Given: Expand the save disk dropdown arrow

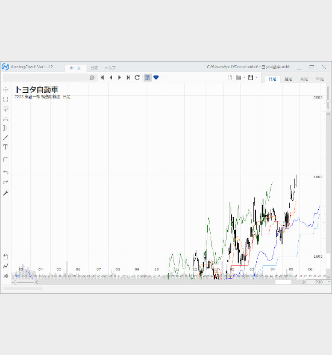Looking at the screenshot, I should [256, 77].
